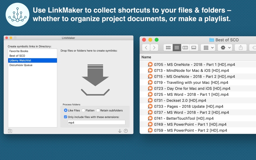Select Documoov Queue directory

click(x=33, y=65)
